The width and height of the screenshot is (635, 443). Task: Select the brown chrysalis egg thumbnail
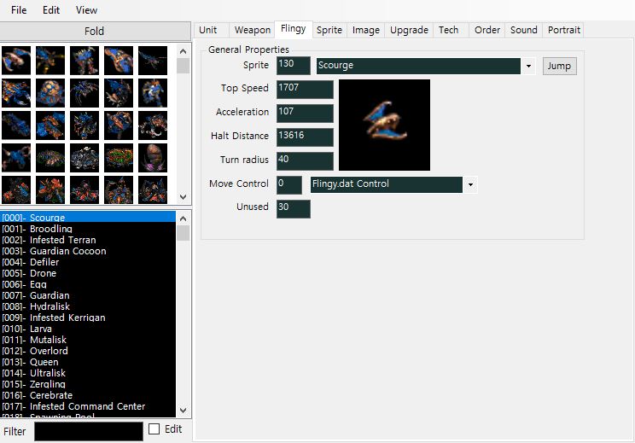click(x=153, y=158)
